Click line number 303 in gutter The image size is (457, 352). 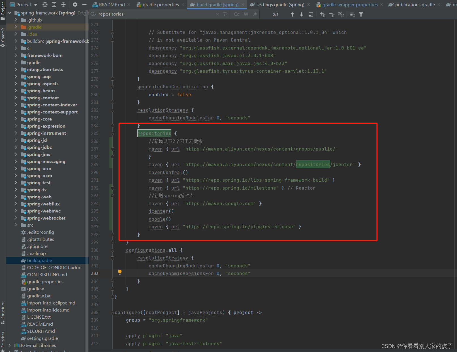95,274
